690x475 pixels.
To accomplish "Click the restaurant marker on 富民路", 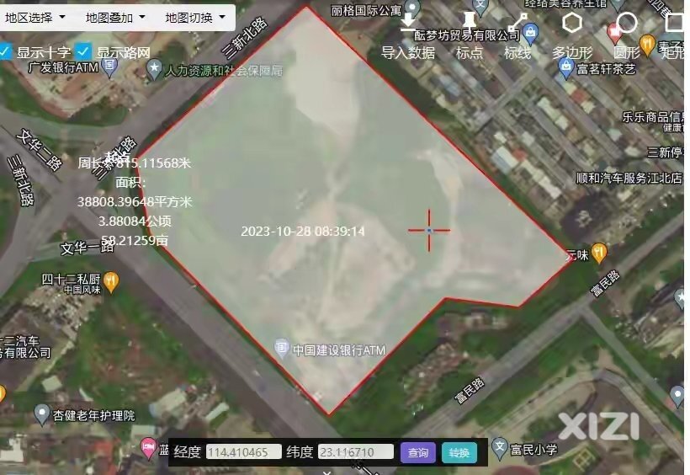I will (599, 253).
